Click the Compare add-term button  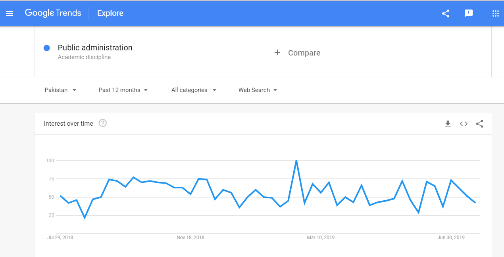304,53
